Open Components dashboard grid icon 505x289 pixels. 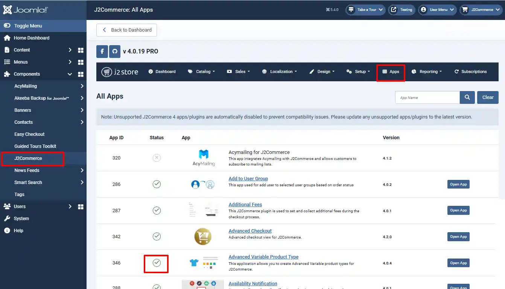(x=81, y=74)
